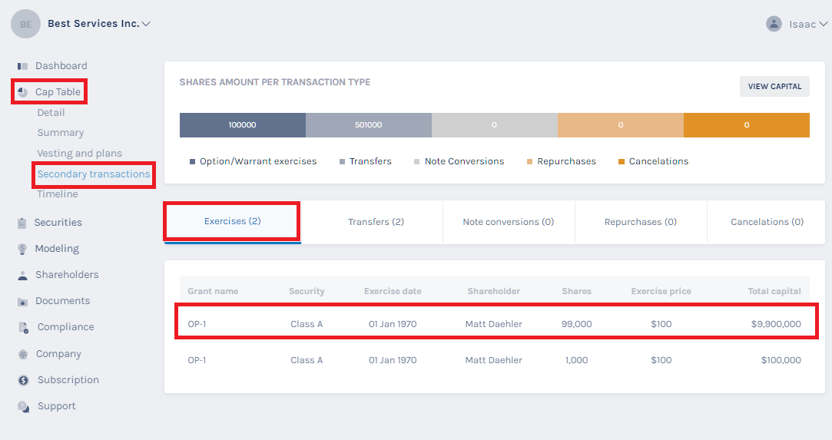Viewport: 832px width, 440px height.
Task: Open Dashboard from the sidebar
Action: [x=61, y=66]
